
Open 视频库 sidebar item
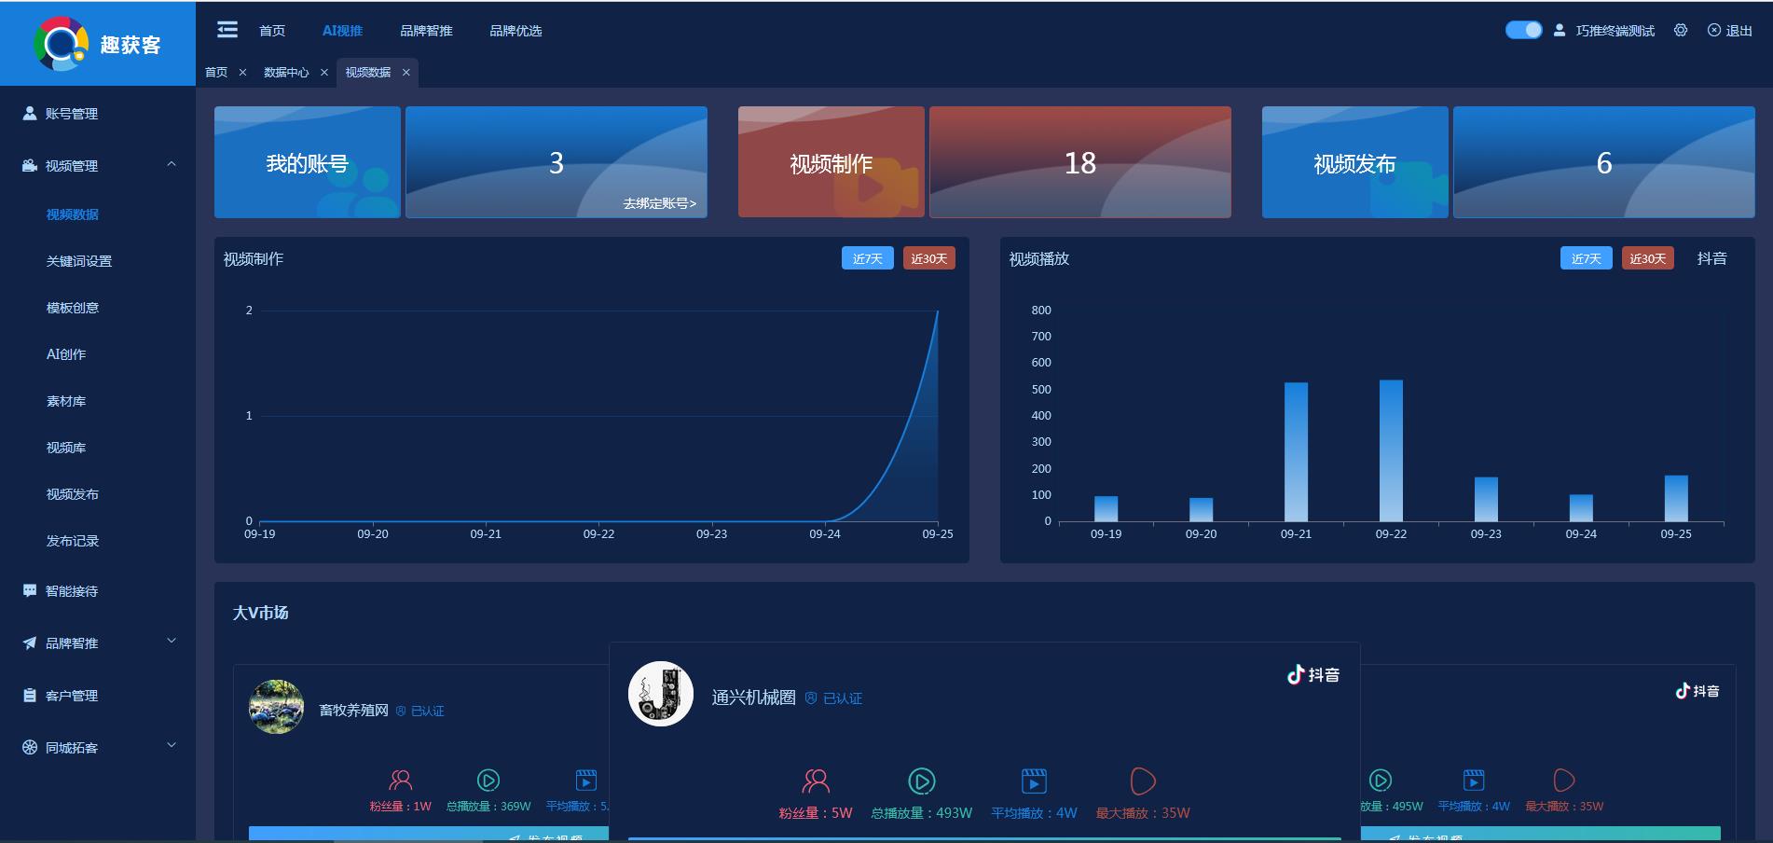pyautogui.click(x=66, y=448)
